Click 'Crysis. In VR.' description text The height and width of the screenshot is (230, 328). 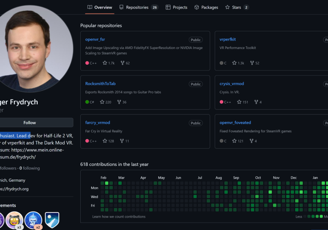click(230, 92)
